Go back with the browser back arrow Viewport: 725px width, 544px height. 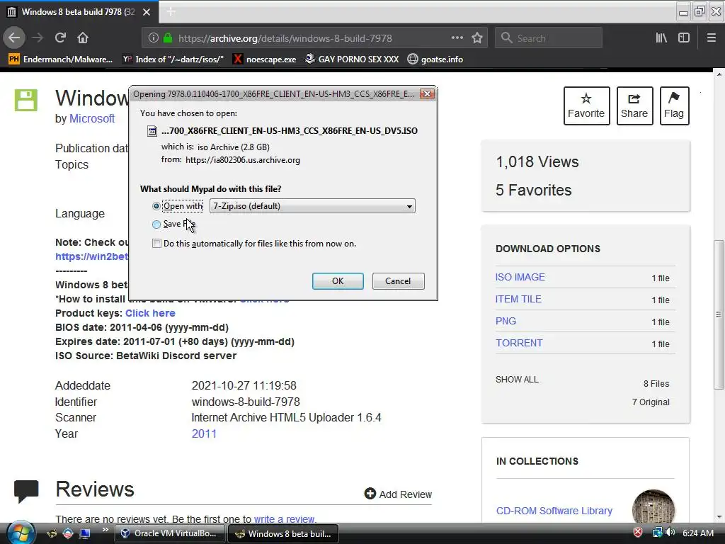pyautogui.click(x=14, y=38)
